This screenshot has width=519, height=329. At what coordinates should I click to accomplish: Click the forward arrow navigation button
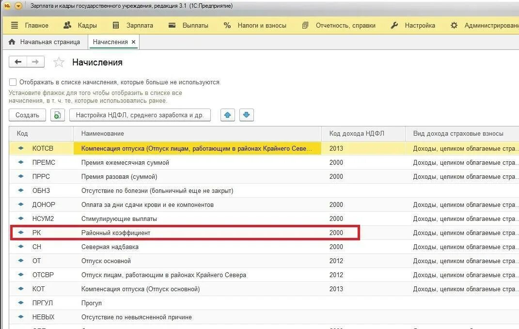35,62
